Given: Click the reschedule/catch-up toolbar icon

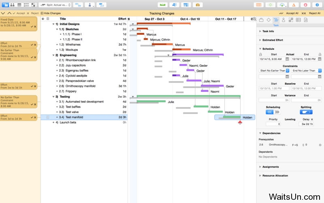Looking at the screenshot, I should 175,5.
